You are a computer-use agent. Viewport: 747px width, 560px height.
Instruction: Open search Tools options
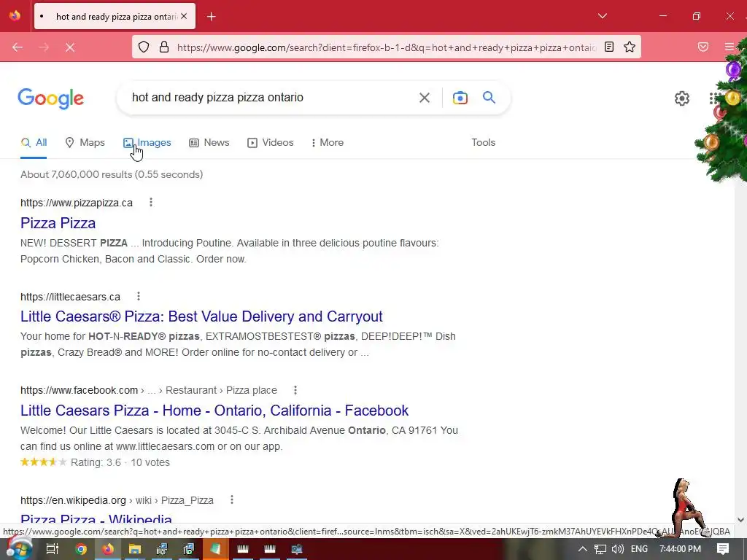pos(483,142)
